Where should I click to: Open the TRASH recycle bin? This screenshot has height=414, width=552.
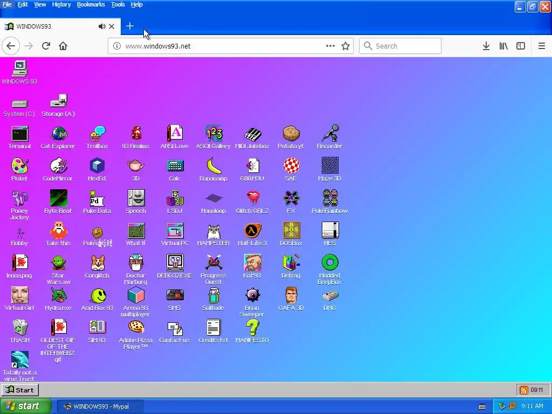point(20,332)
